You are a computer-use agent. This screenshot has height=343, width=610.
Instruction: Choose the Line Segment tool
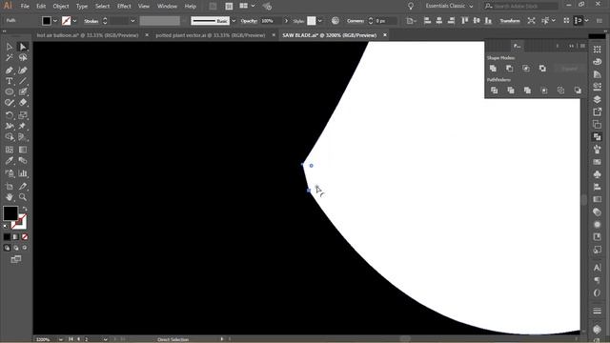tap(23, 81)
